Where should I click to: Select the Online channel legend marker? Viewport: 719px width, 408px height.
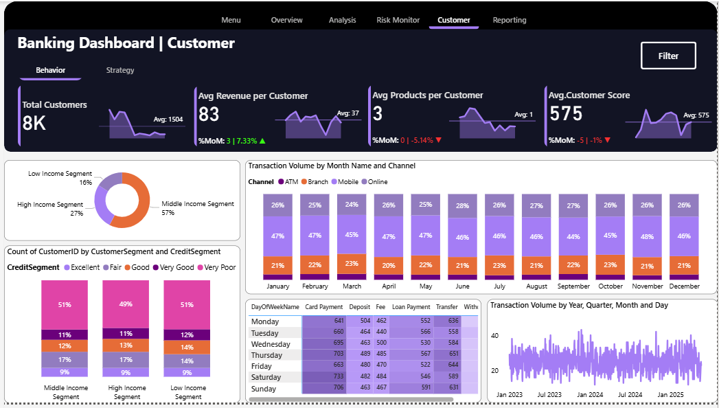pyautogui.click(x=364, y=182)
